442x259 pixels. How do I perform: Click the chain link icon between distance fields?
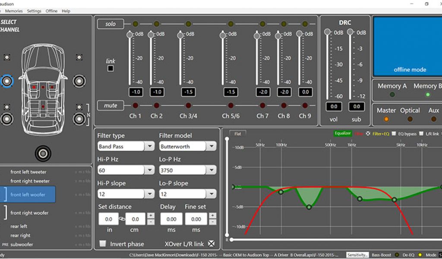click(123, 219)
